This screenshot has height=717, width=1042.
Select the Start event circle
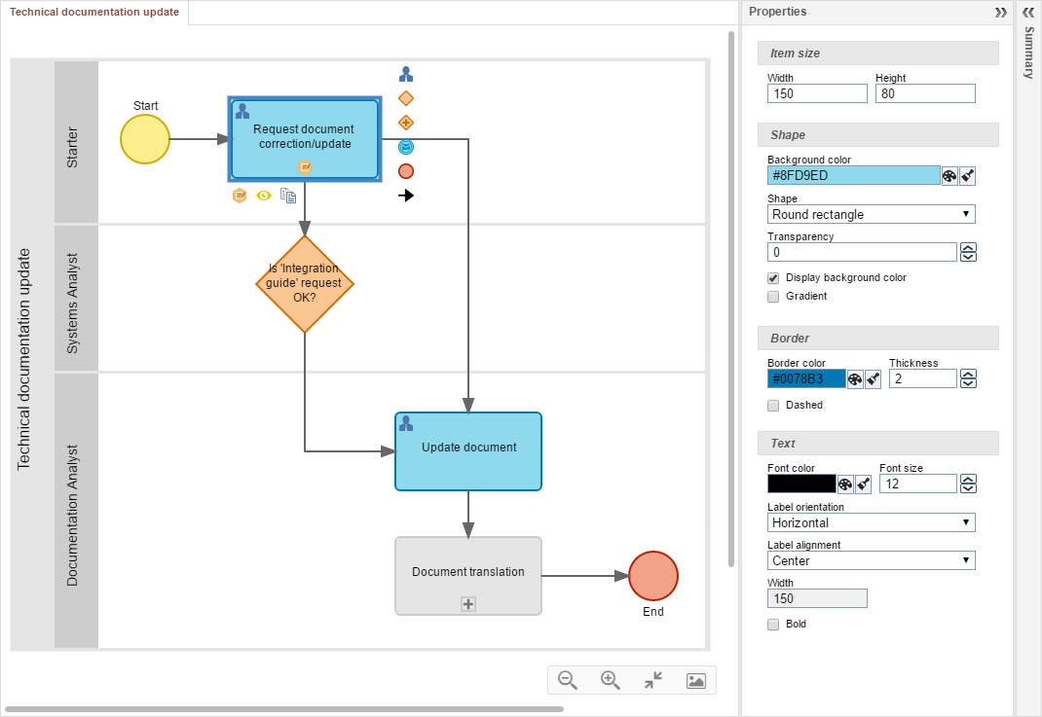point(145,139)
